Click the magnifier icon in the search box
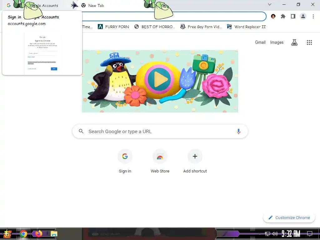Viewport: 320px width, 240px height. 81,131
